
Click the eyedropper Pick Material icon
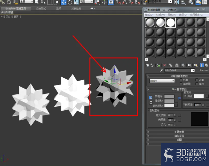161,70
